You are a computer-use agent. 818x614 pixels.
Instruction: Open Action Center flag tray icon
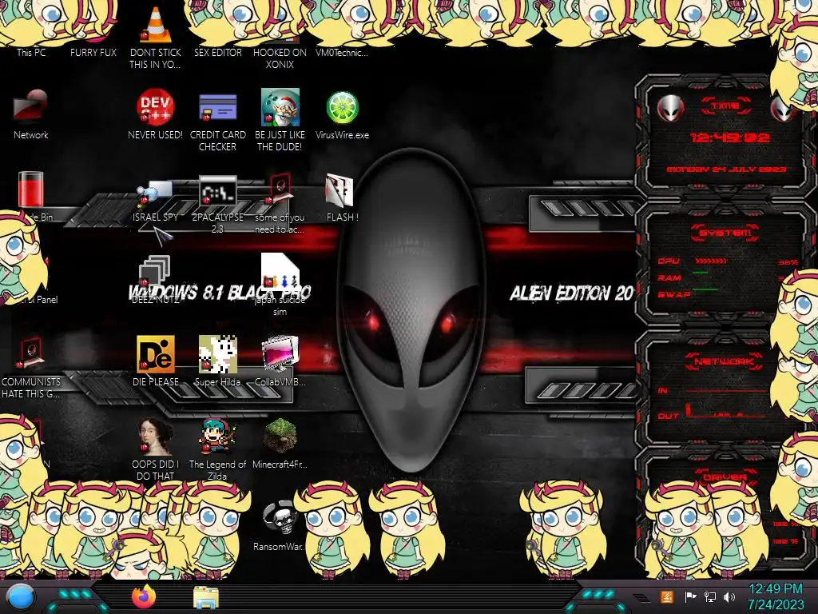(x=690, y=596)
